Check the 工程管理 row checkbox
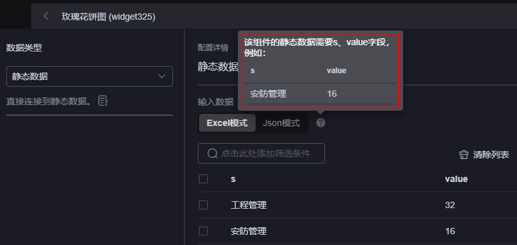 tap(203, 205)
